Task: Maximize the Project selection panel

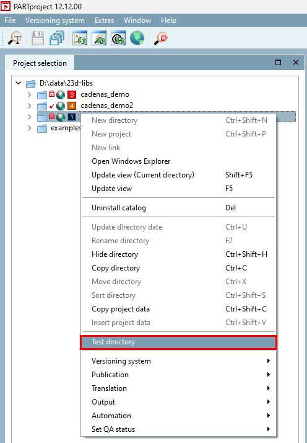Action: coord(279,63)
